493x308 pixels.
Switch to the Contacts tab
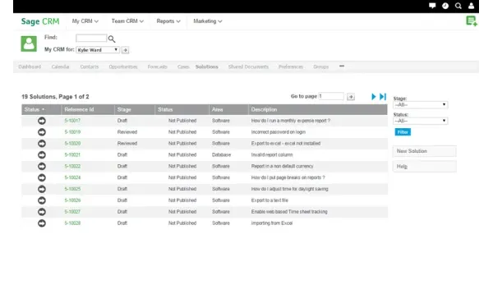90,67
